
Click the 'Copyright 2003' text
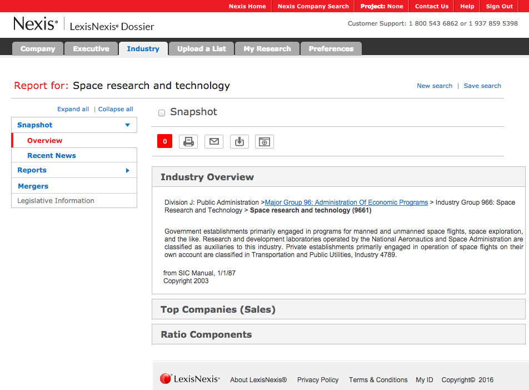coord(186,281)
